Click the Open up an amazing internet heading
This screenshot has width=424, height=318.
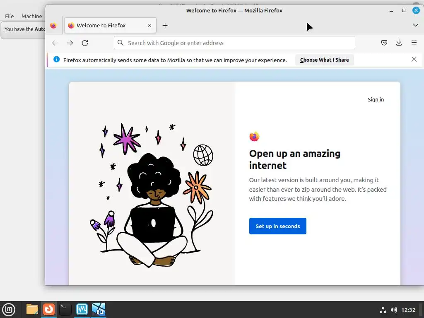click(x=294, y=159)
